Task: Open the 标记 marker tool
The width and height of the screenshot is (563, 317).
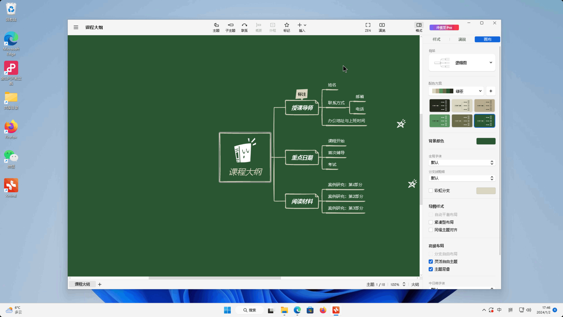Action: point(287,27)
